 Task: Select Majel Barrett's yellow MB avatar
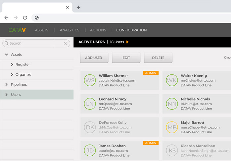[x=172, y=127]
